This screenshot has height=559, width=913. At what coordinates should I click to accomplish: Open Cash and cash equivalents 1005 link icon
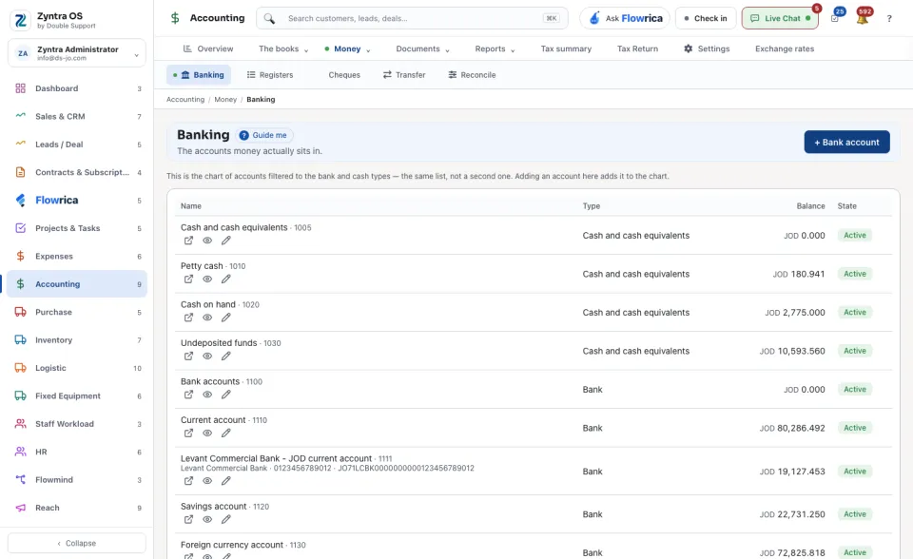[x=188, y=241]
